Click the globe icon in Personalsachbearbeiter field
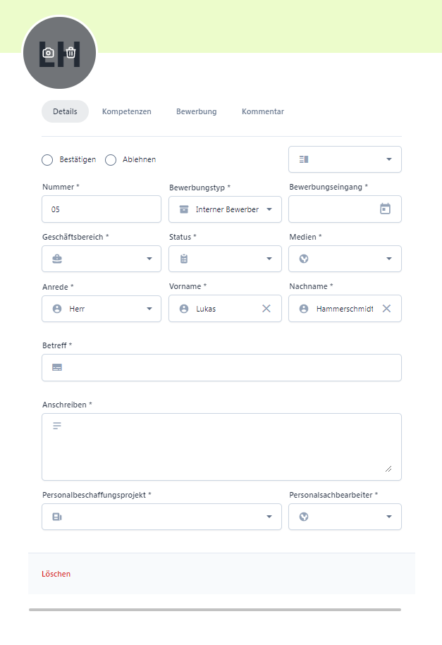This screenshot has height=645, width=442. coord(304,517)
